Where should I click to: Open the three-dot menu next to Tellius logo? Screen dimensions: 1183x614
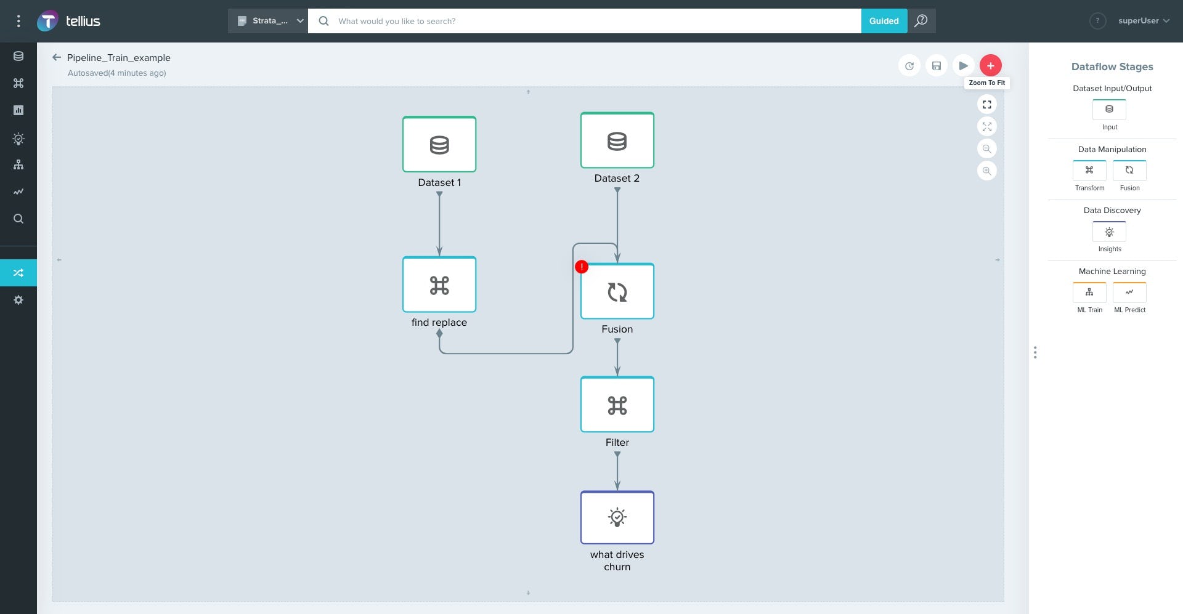coord(18,20)
